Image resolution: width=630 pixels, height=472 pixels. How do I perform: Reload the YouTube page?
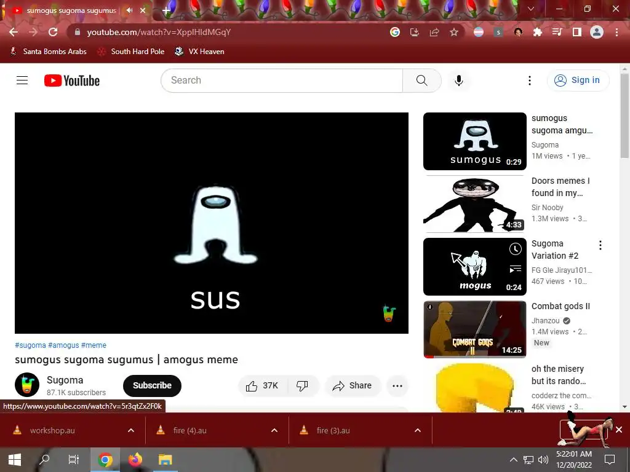click(x=53, y=32)
